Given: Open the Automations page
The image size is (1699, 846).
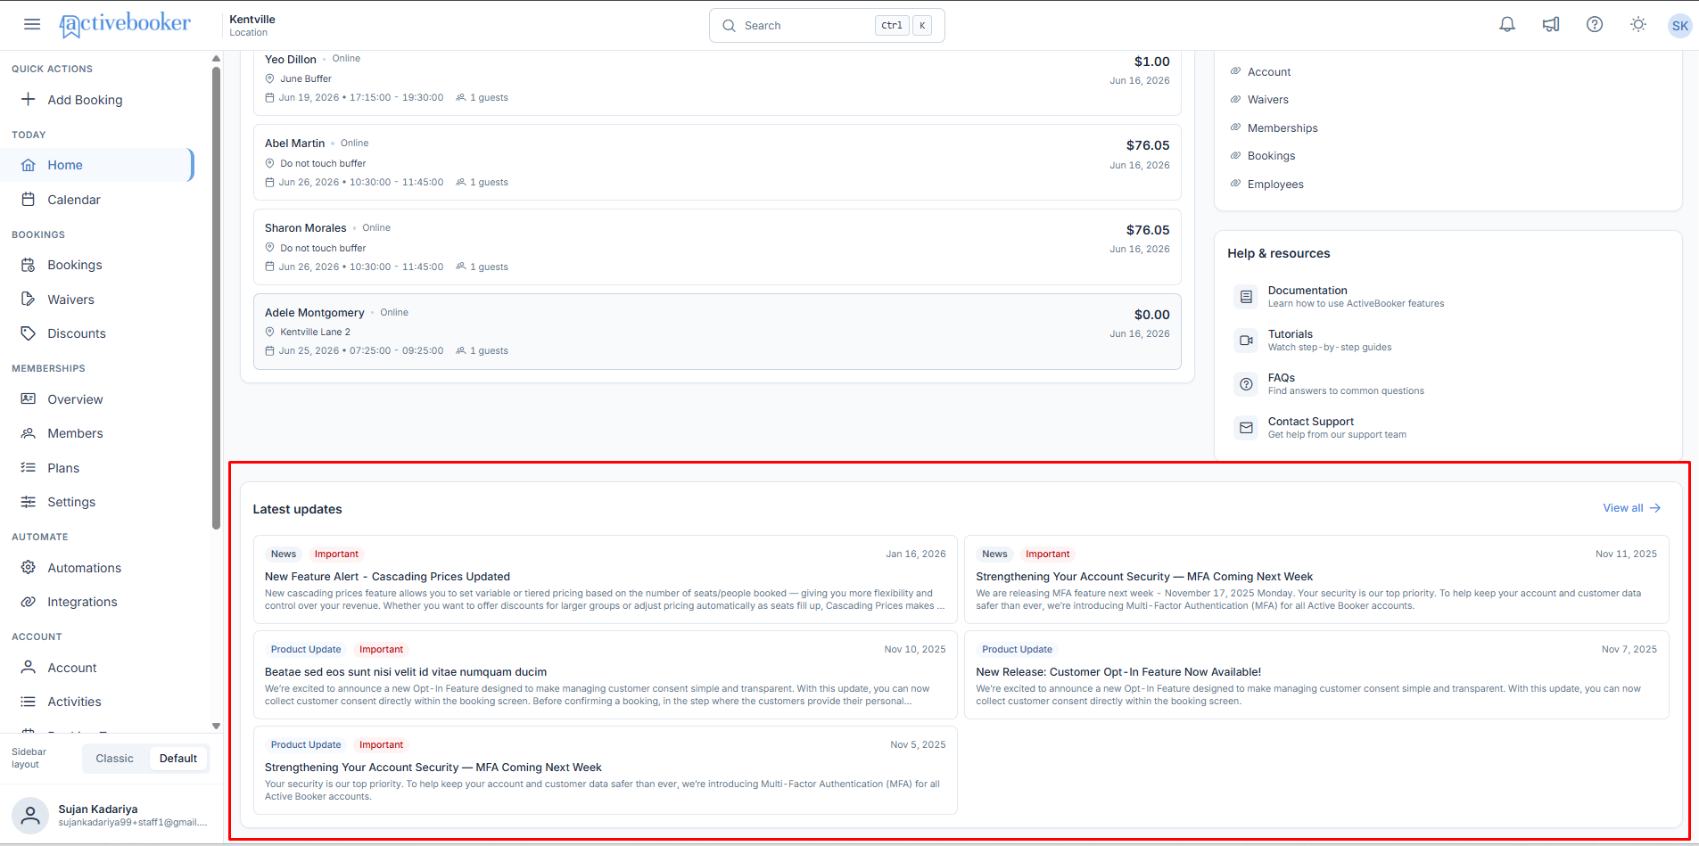Looking at the screenshot, I should tap(96, 568).
